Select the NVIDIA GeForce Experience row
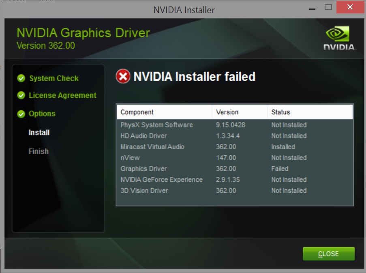This screenshot has width=366, height=273. (235, 180)
